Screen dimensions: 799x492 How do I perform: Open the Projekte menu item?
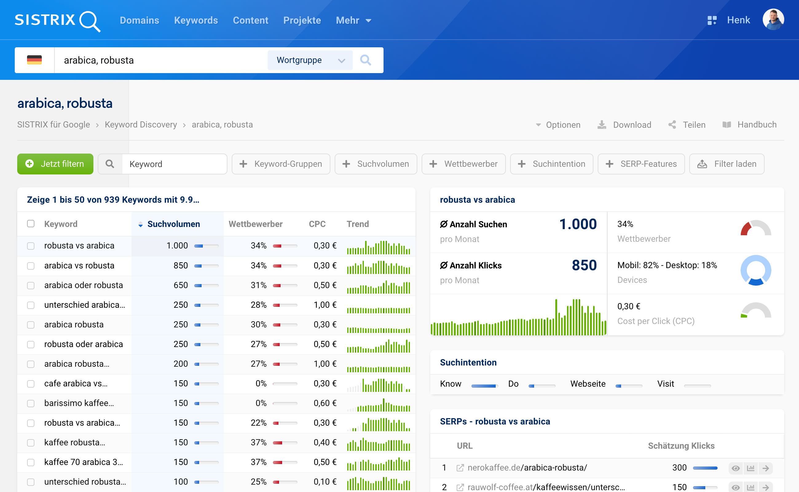coord(302,20)
